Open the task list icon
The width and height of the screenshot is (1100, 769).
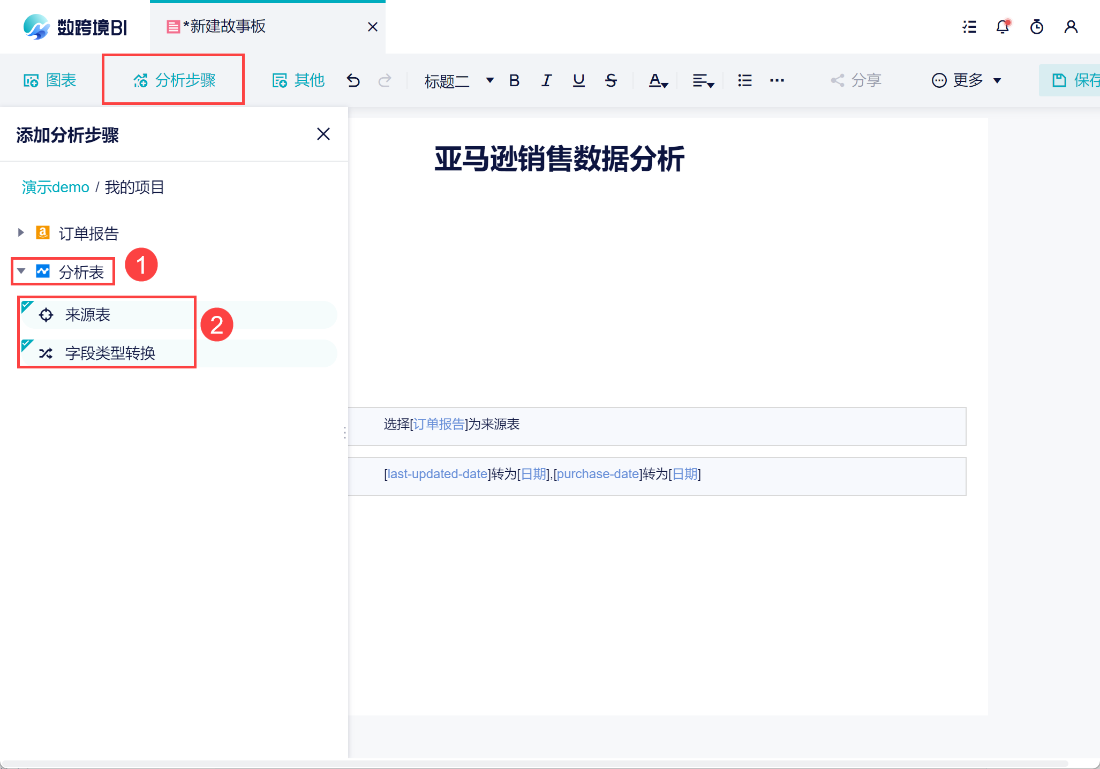[x=969, y=27]
